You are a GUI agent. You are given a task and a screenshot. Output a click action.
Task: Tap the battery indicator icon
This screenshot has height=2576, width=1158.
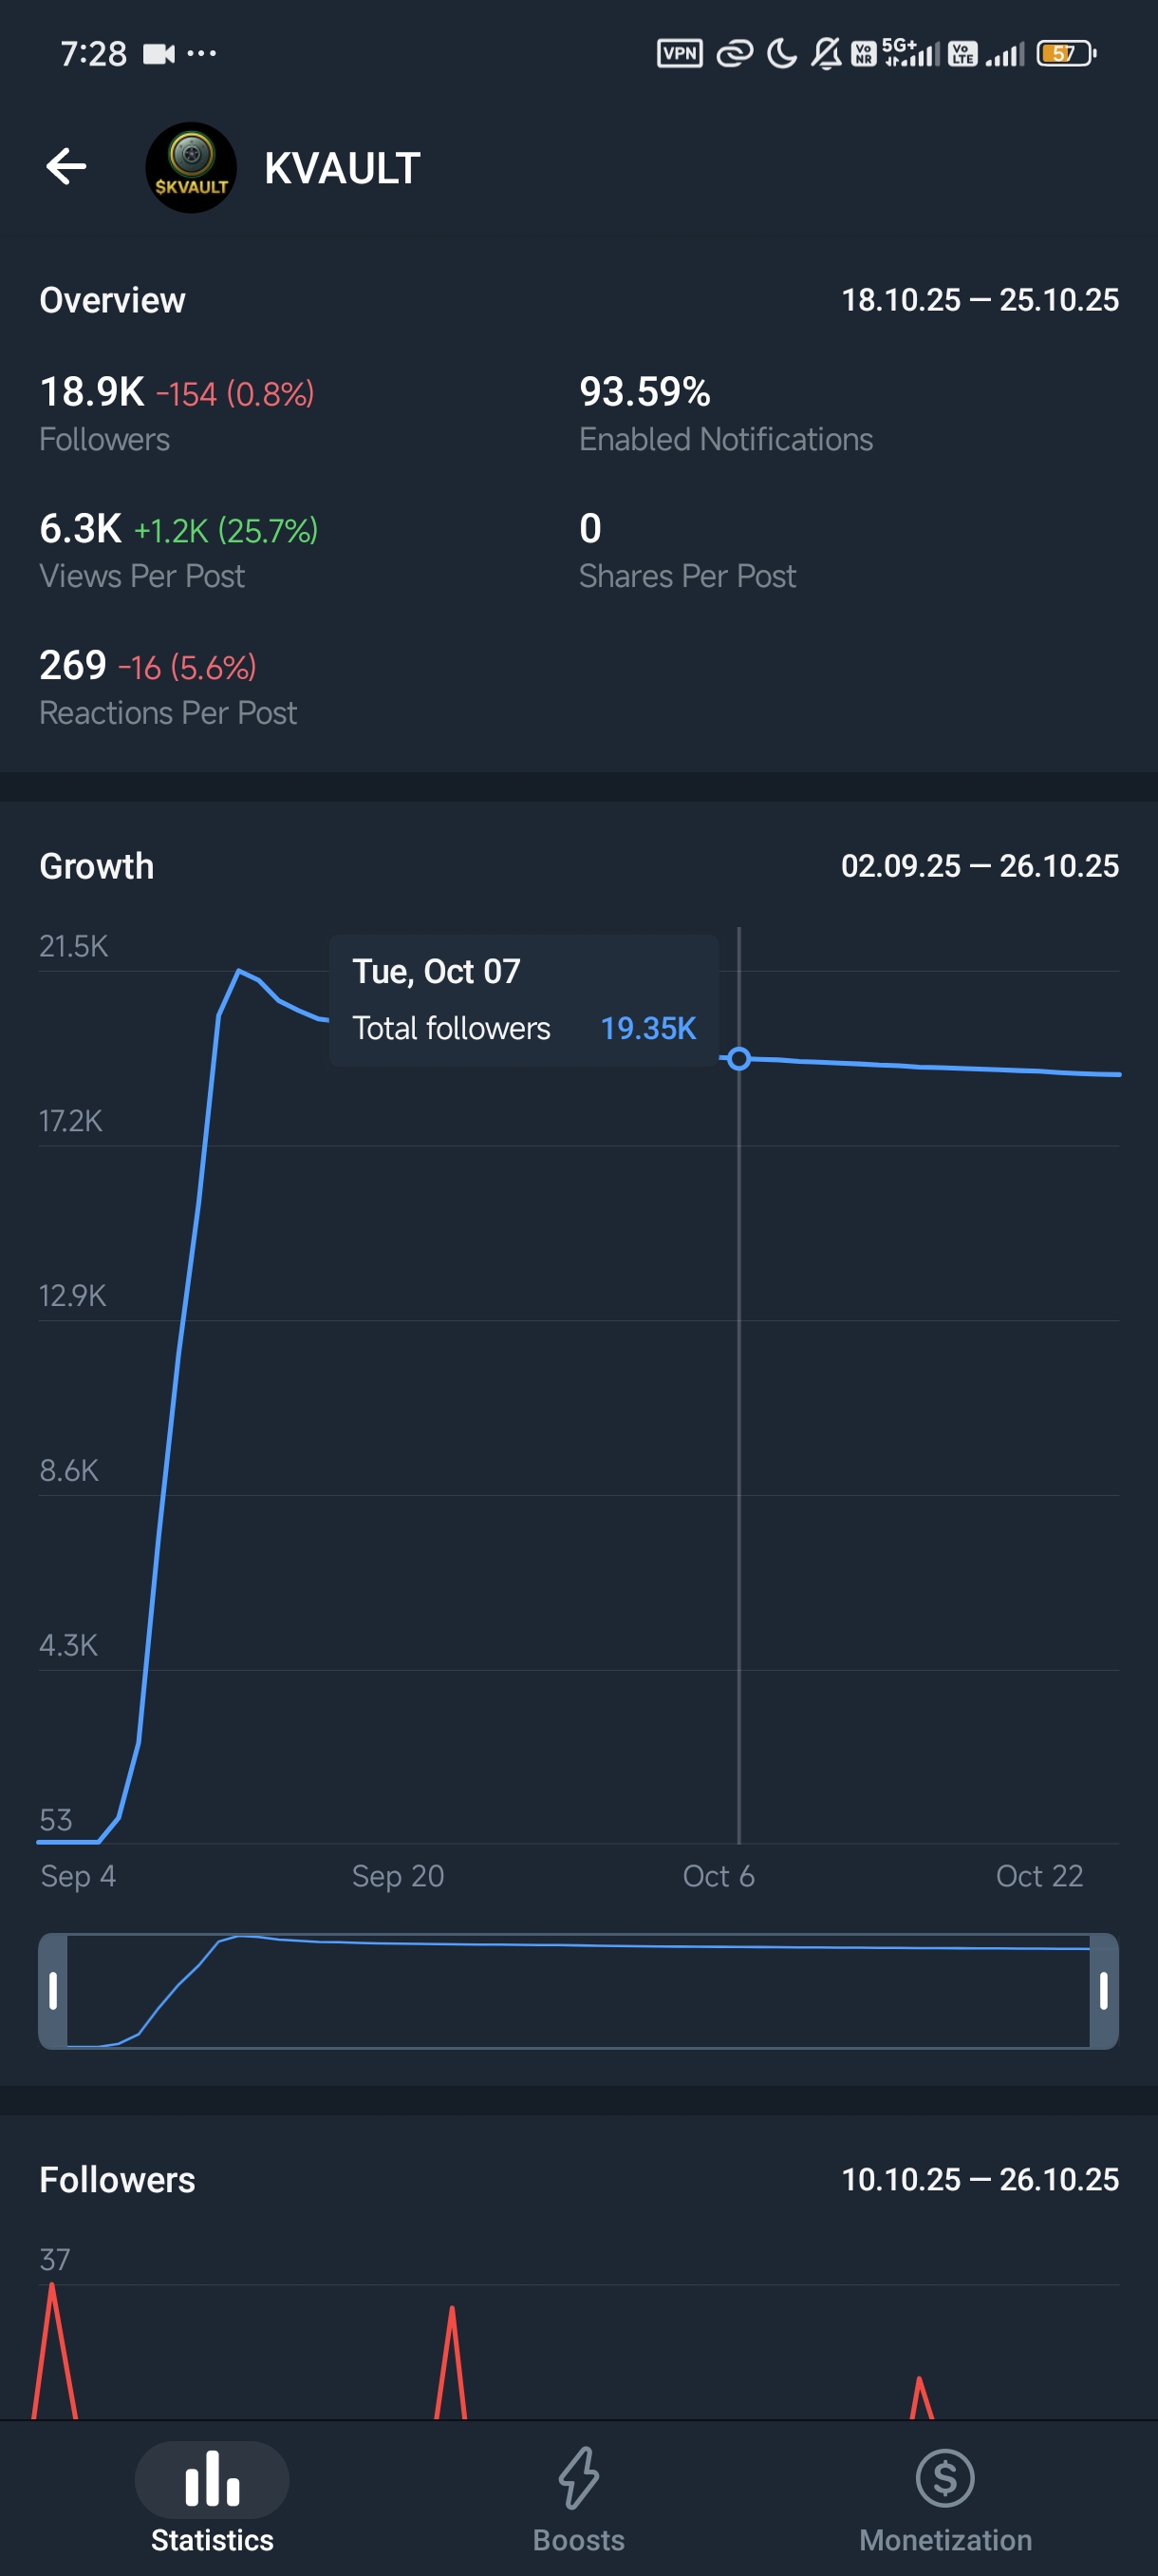(x=1066, y=53)
